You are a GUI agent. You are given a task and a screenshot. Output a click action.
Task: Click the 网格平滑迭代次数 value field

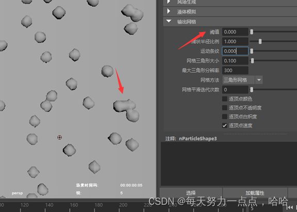[235, 90]
